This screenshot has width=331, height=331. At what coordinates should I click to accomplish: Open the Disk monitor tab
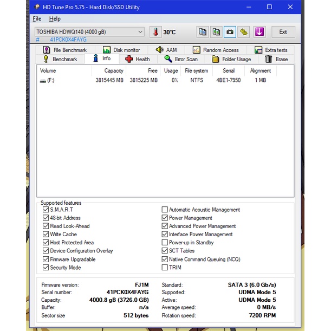click(121, 50)
